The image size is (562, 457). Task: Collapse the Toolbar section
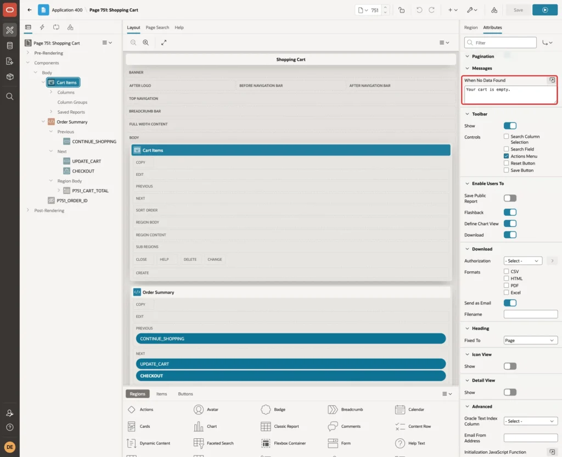pyautogui.click(x=467, y=114)
